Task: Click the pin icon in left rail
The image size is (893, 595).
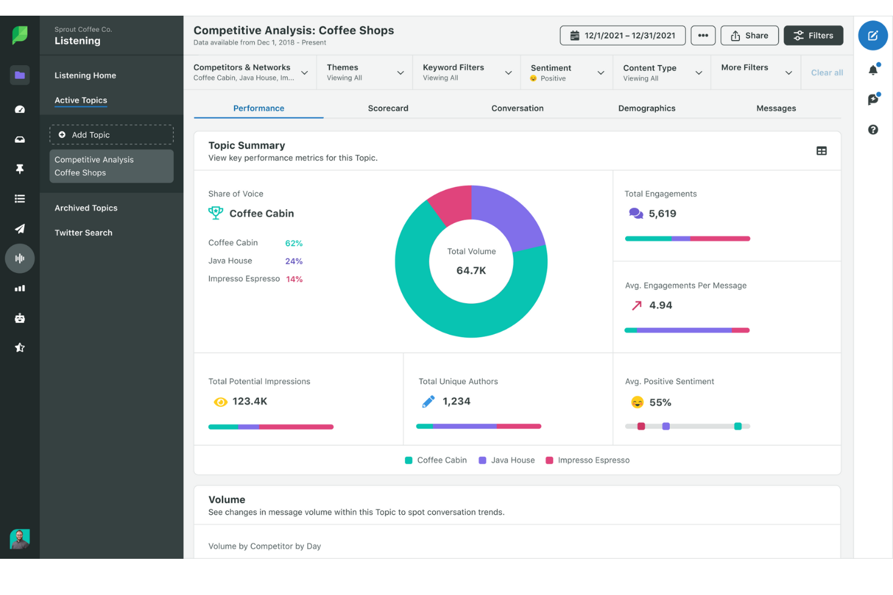Action: pyautogui.click(x=20, y=169)
